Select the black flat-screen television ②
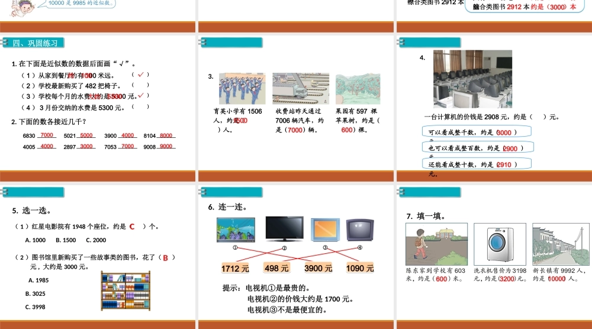The width and height of the screenshot is (592, 329). (284, 229)
